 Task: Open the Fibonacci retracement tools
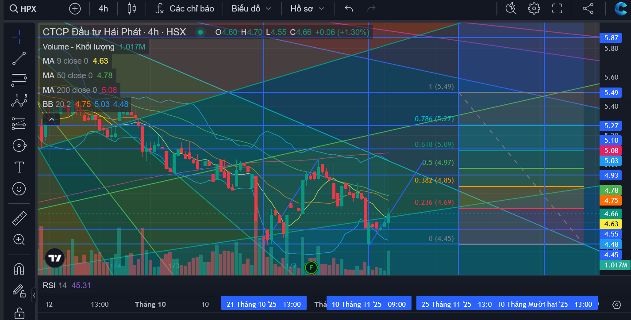click(x=19, y=80)
